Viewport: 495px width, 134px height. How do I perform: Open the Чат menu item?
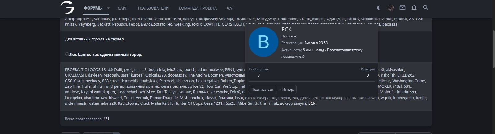click(230, 8)
